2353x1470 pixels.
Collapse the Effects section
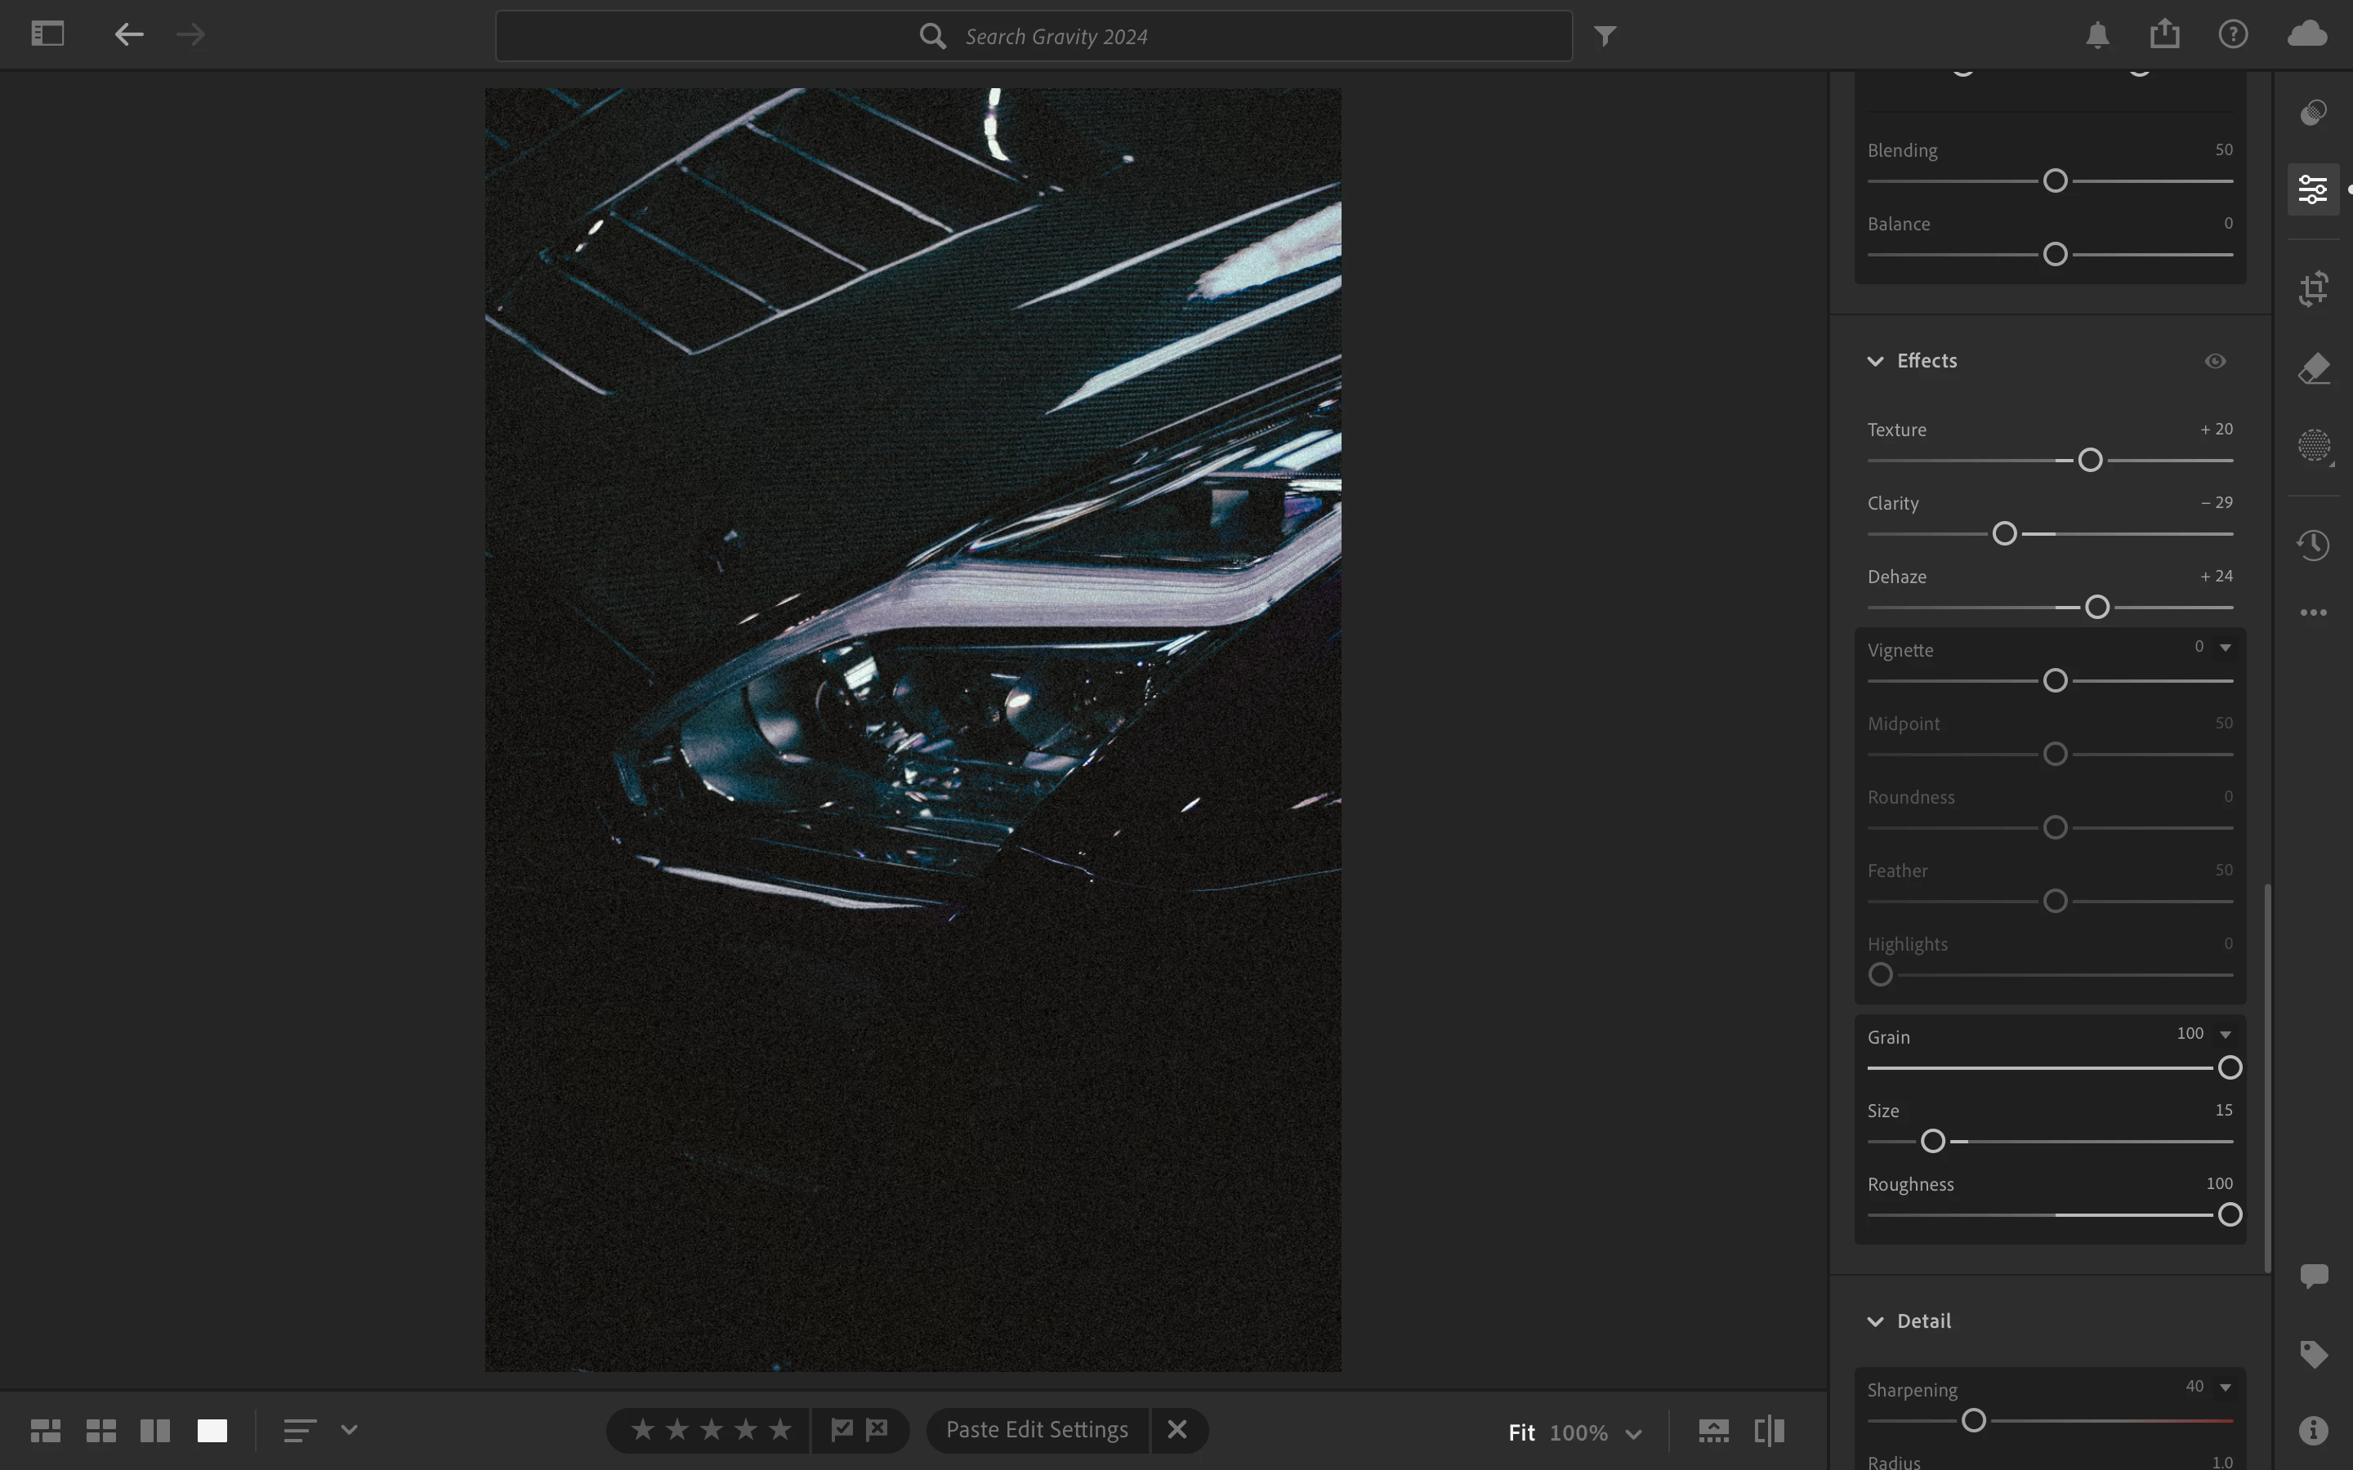(1876, 361)
